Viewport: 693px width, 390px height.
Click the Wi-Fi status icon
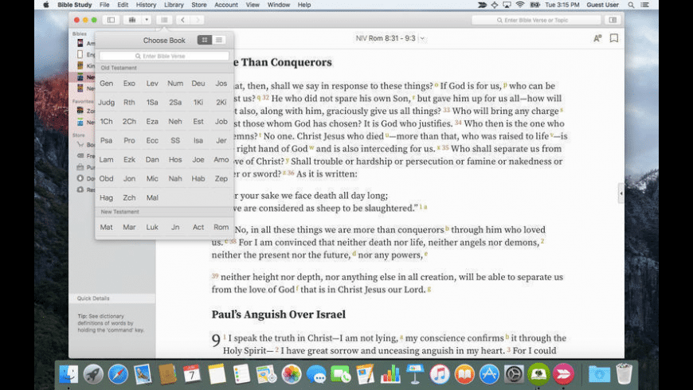tap(520, 5)
